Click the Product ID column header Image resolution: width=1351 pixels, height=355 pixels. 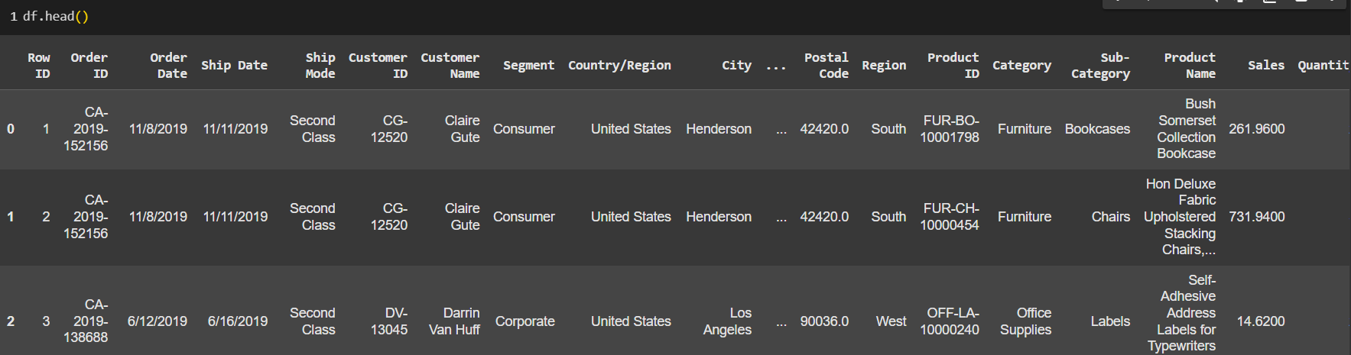pos(953,66)
